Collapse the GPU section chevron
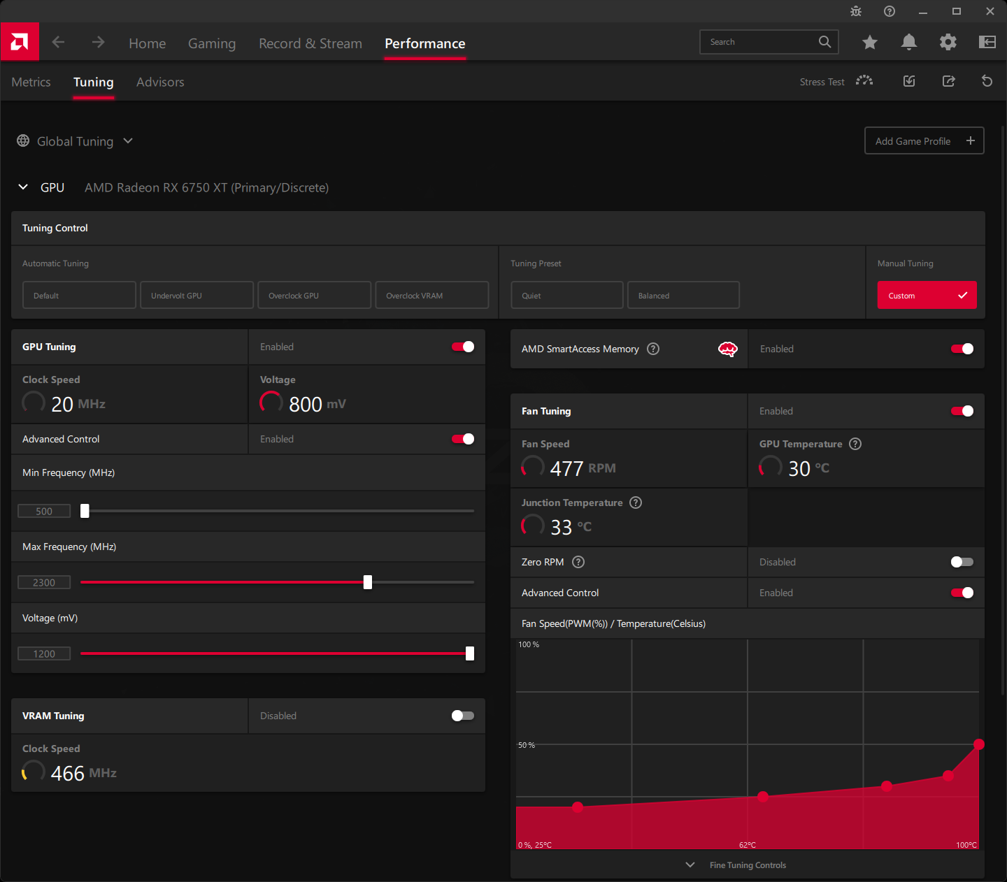Viewport: 1007px width, 882px height. point(23,187)
